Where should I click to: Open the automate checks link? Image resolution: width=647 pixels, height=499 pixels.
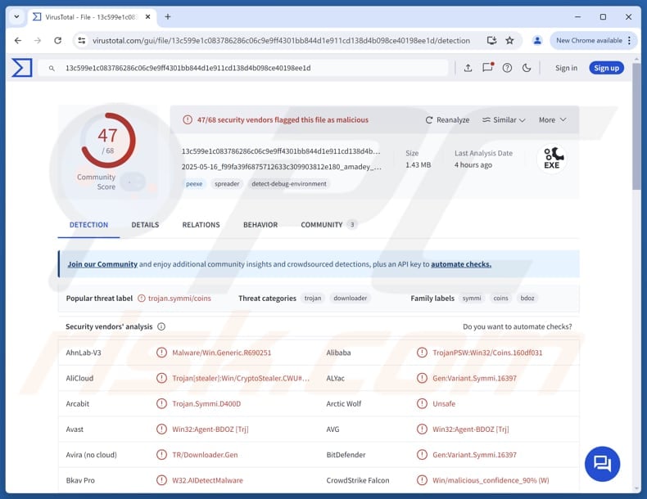pos(461,264)
